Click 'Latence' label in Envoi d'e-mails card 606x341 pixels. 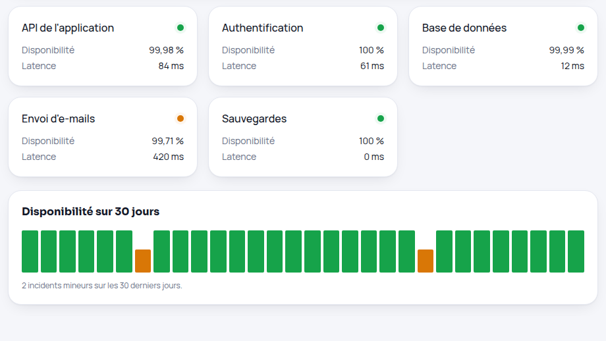point(39,157)
